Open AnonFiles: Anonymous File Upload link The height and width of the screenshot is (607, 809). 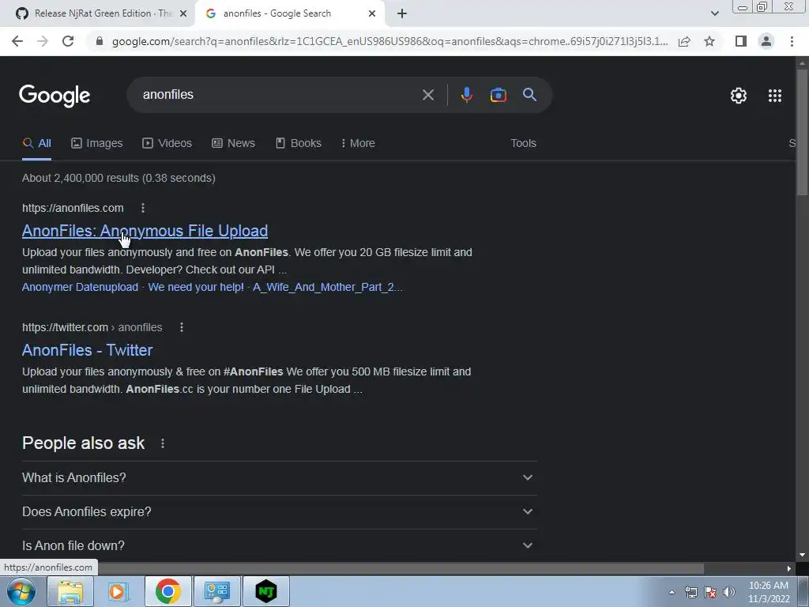[145, 231]
